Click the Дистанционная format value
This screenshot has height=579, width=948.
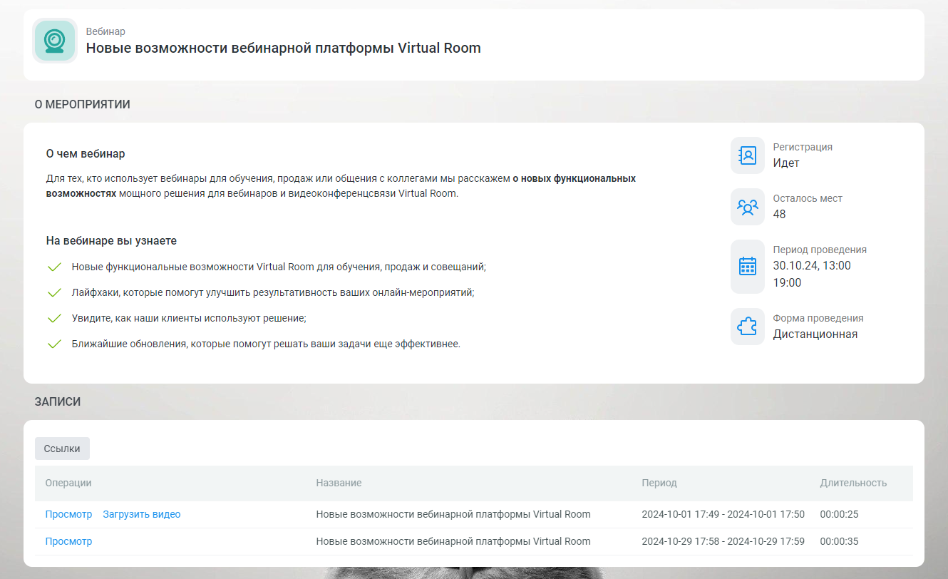(x=815, y=334)
